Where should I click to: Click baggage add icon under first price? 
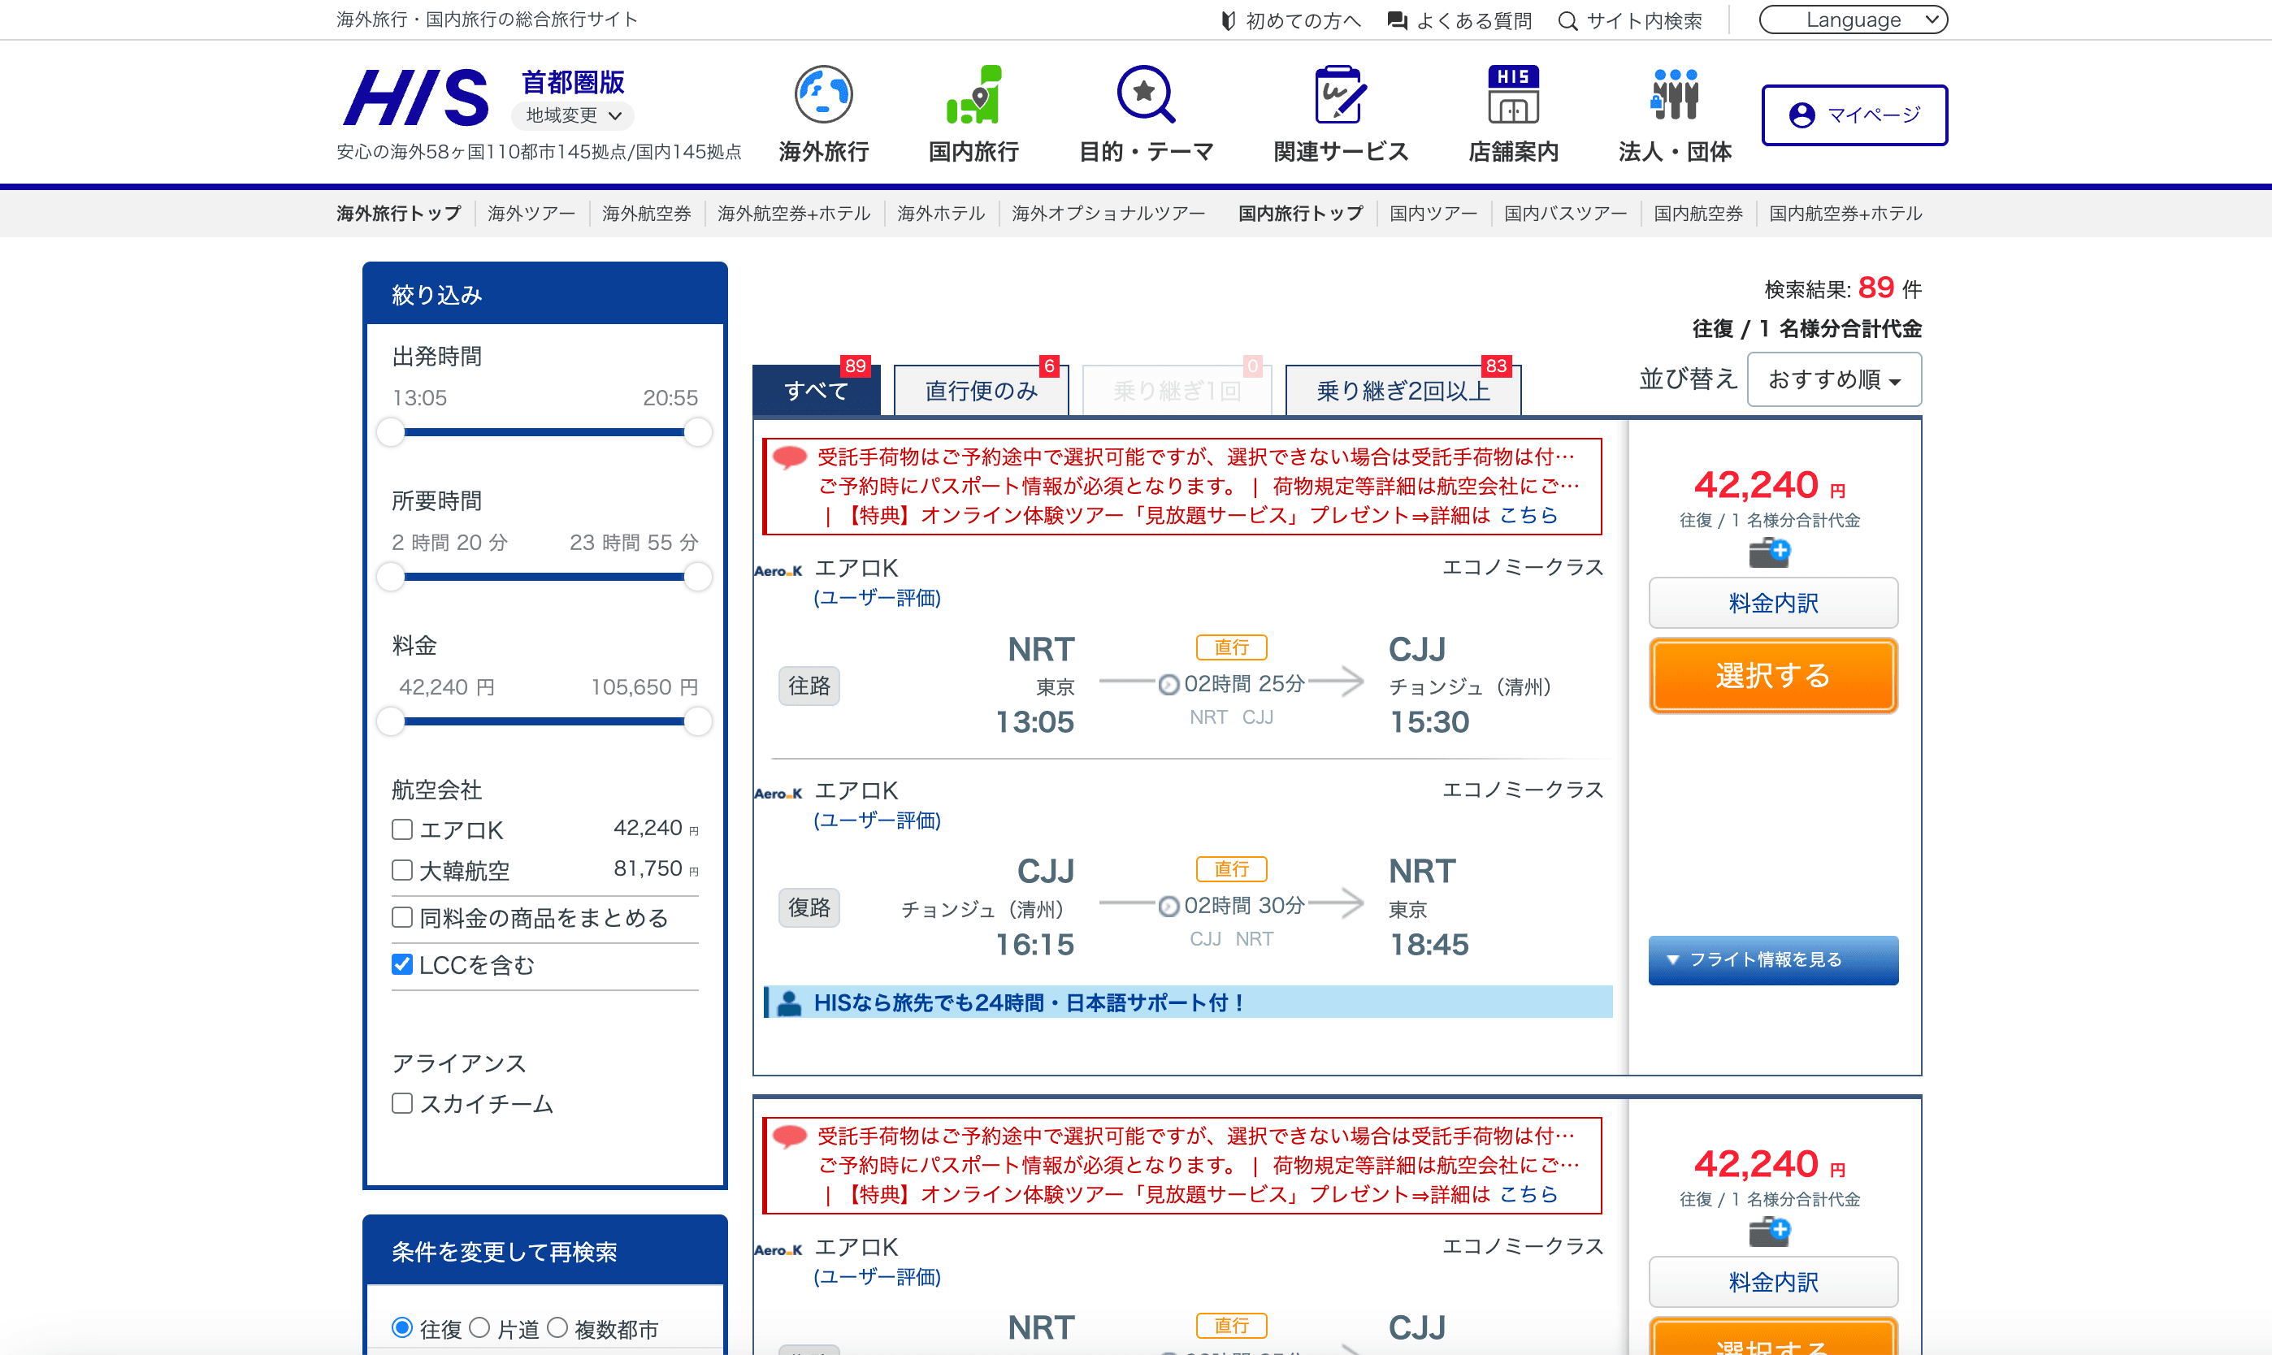(1769, 552)
